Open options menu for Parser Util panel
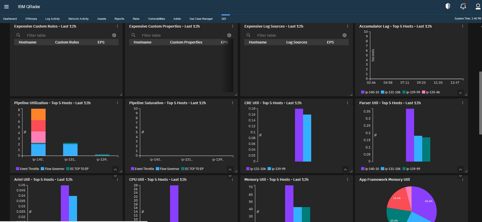The image size is (482, 222). (462, 103)
